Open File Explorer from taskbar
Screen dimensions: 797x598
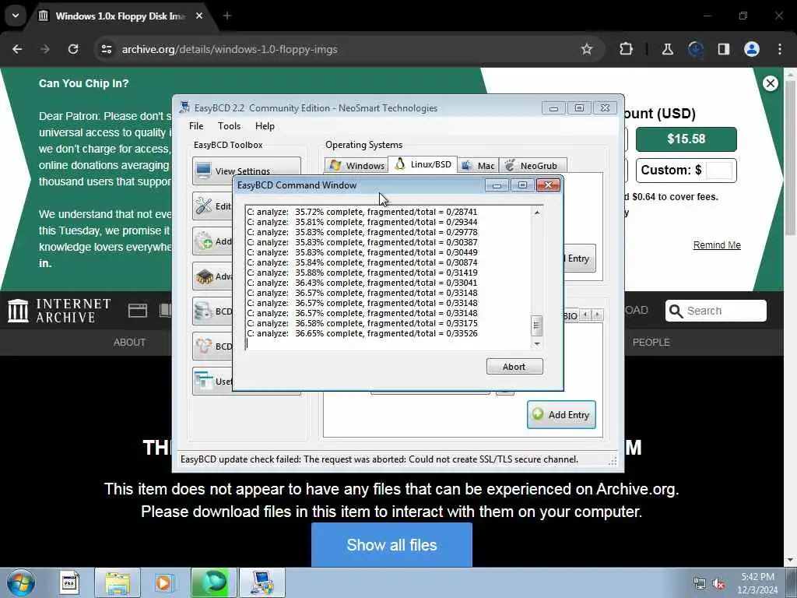118,582
